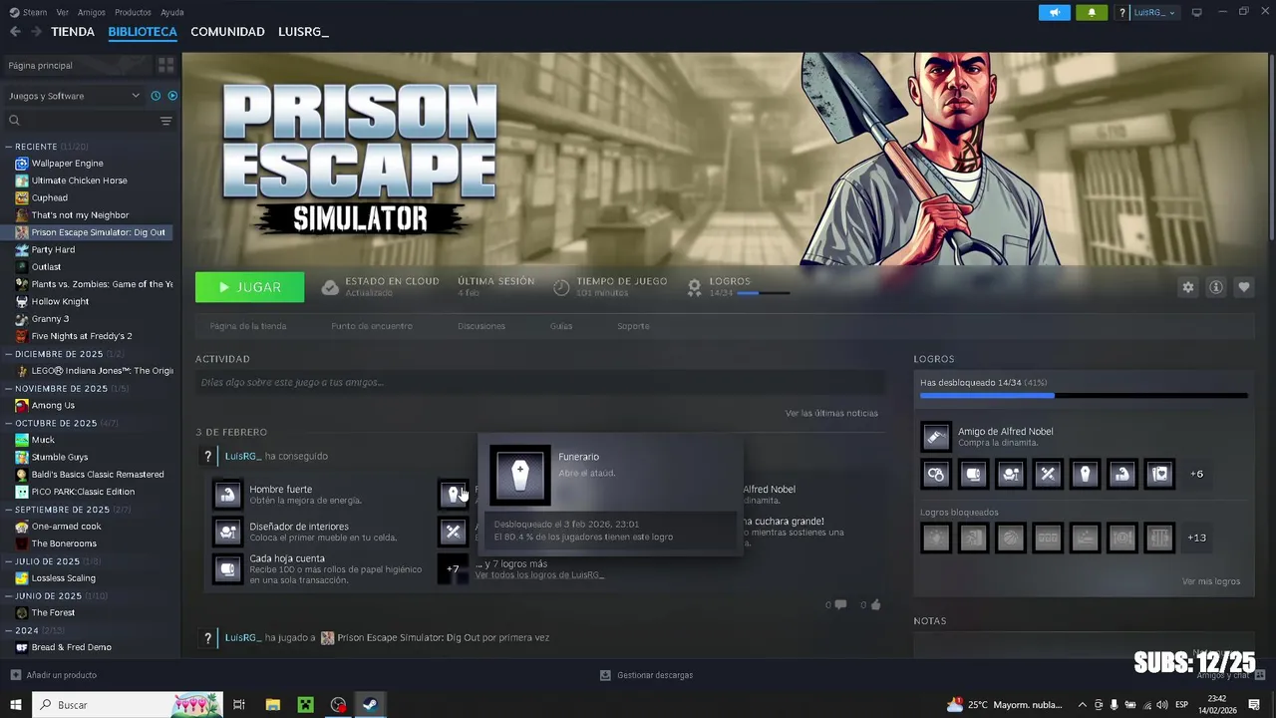Switch to grid collections view icon
This screenshot has height=718, width=1276.
[165, 65]
